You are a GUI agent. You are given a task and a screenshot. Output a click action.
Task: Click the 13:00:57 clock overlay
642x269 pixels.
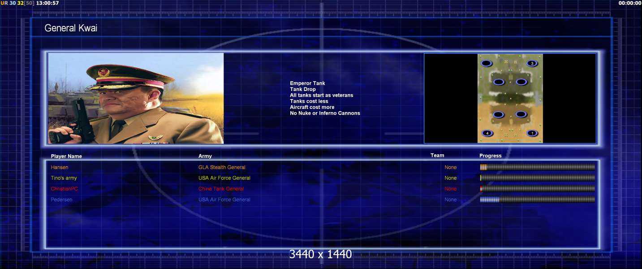(47, 3)
